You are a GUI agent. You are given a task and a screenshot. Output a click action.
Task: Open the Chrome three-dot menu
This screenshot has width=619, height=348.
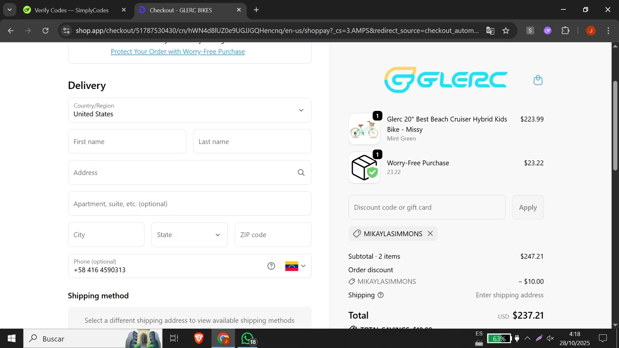[x=608, y=31]
